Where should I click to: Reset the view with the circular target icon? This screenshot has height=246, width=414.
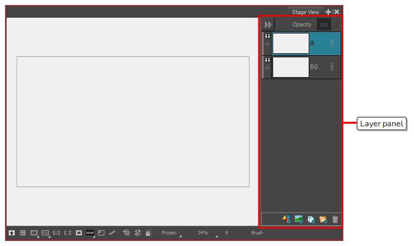point(127,233)
